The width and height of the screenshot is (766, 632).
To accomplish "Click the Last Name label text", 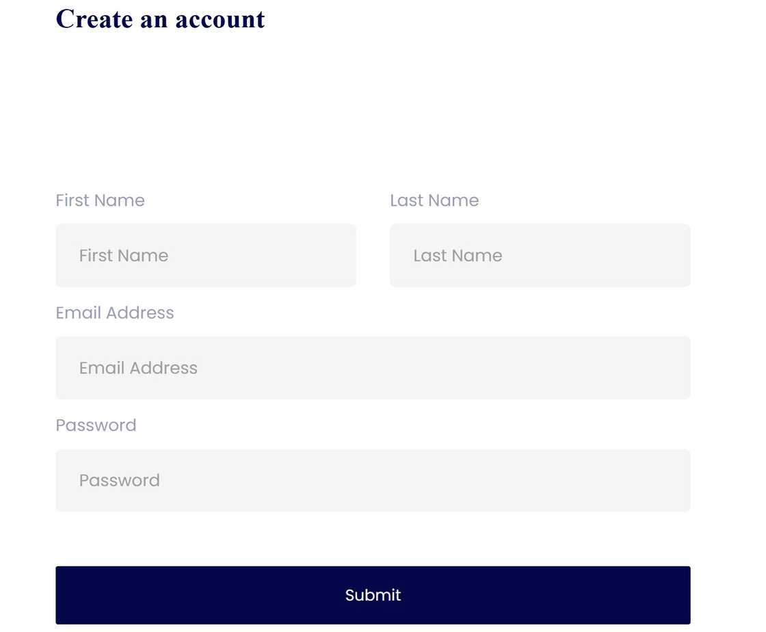I will point(434,200).
